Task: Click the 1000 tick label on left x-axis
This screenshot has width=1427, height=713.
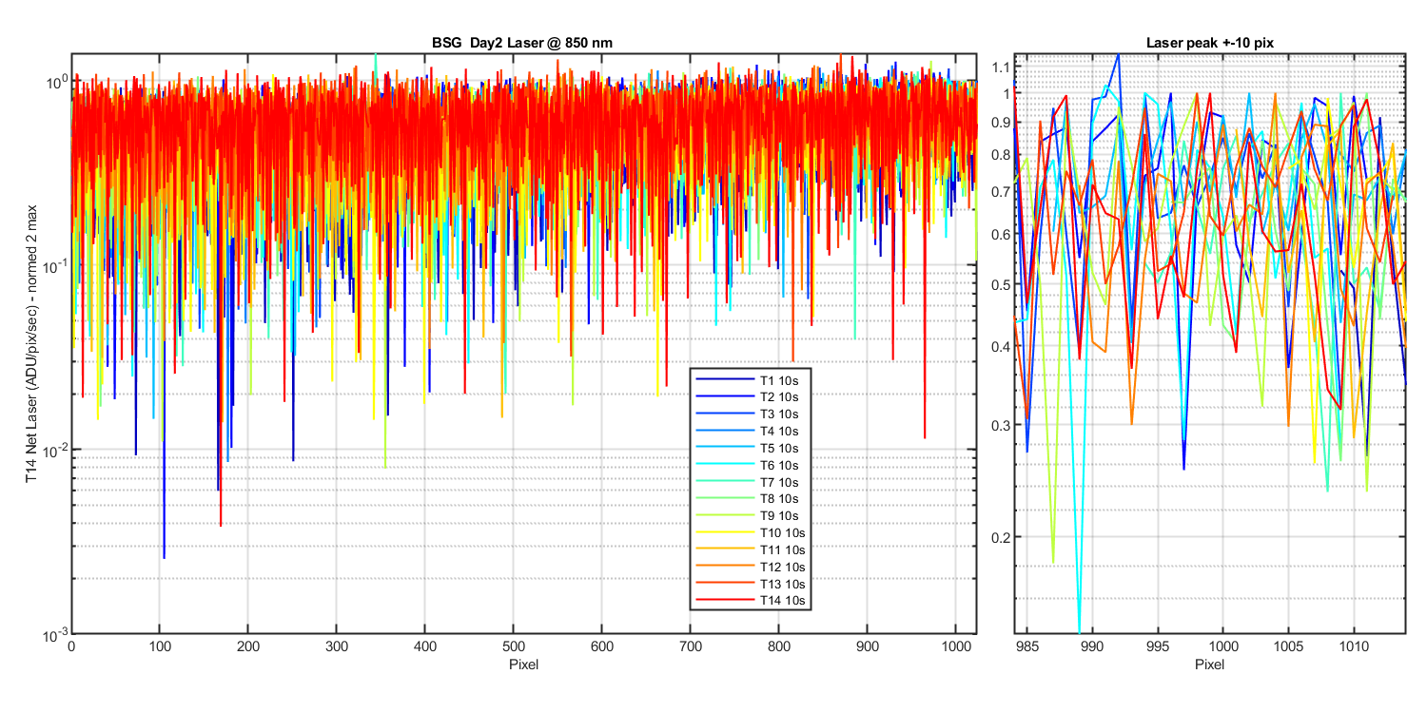Action: tap(955, 646)
